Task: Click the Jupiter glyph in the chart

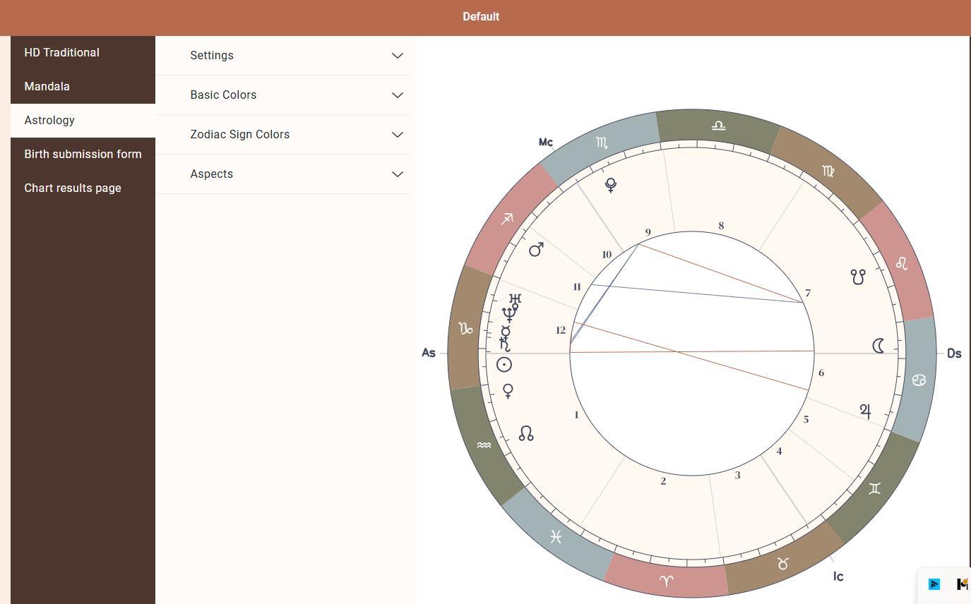Action: [x=866, y=411]
